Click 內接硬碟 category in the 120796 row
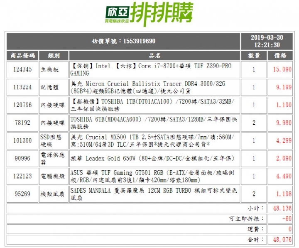Image resolution: width=299 pixels, height=248 pixels. tap(54, 105)
